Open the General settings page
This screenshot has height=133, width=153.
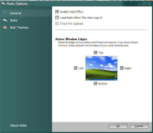point(26,13)
